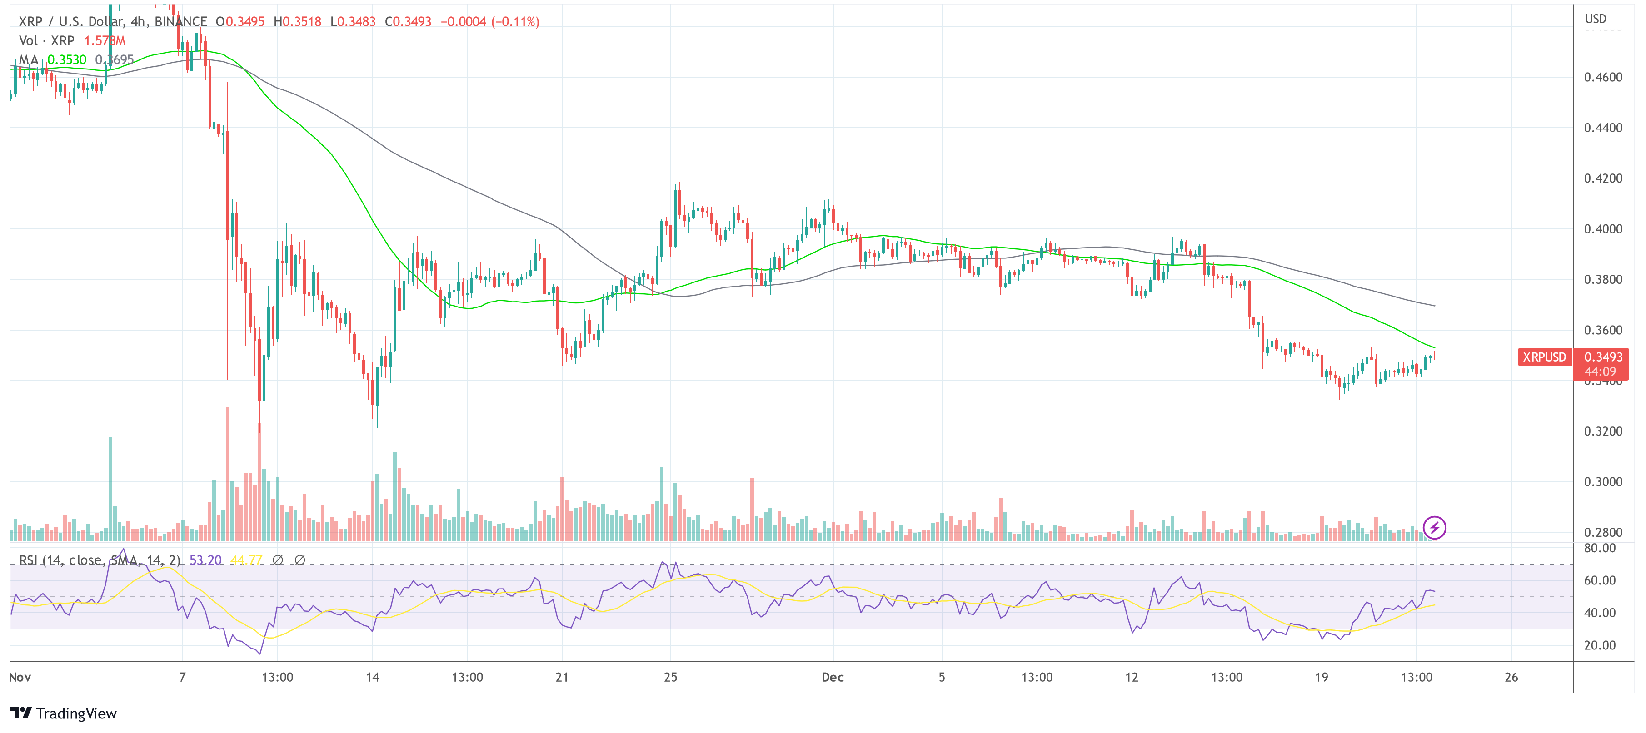Click the green MA value 0.3530
The image size is (1646, 733).
tap(67, 60)
